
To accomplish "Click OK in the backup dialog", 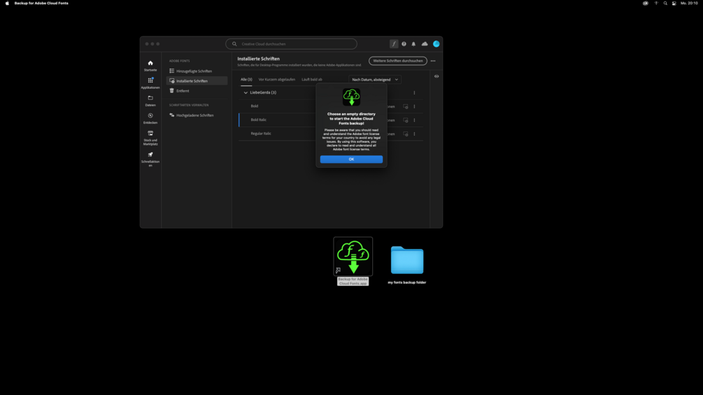I will tap(351, 159).
